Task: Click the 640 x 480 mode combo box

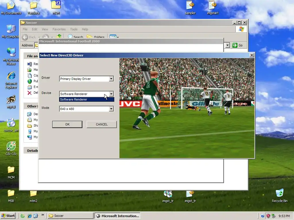Action: pos(86,109)
